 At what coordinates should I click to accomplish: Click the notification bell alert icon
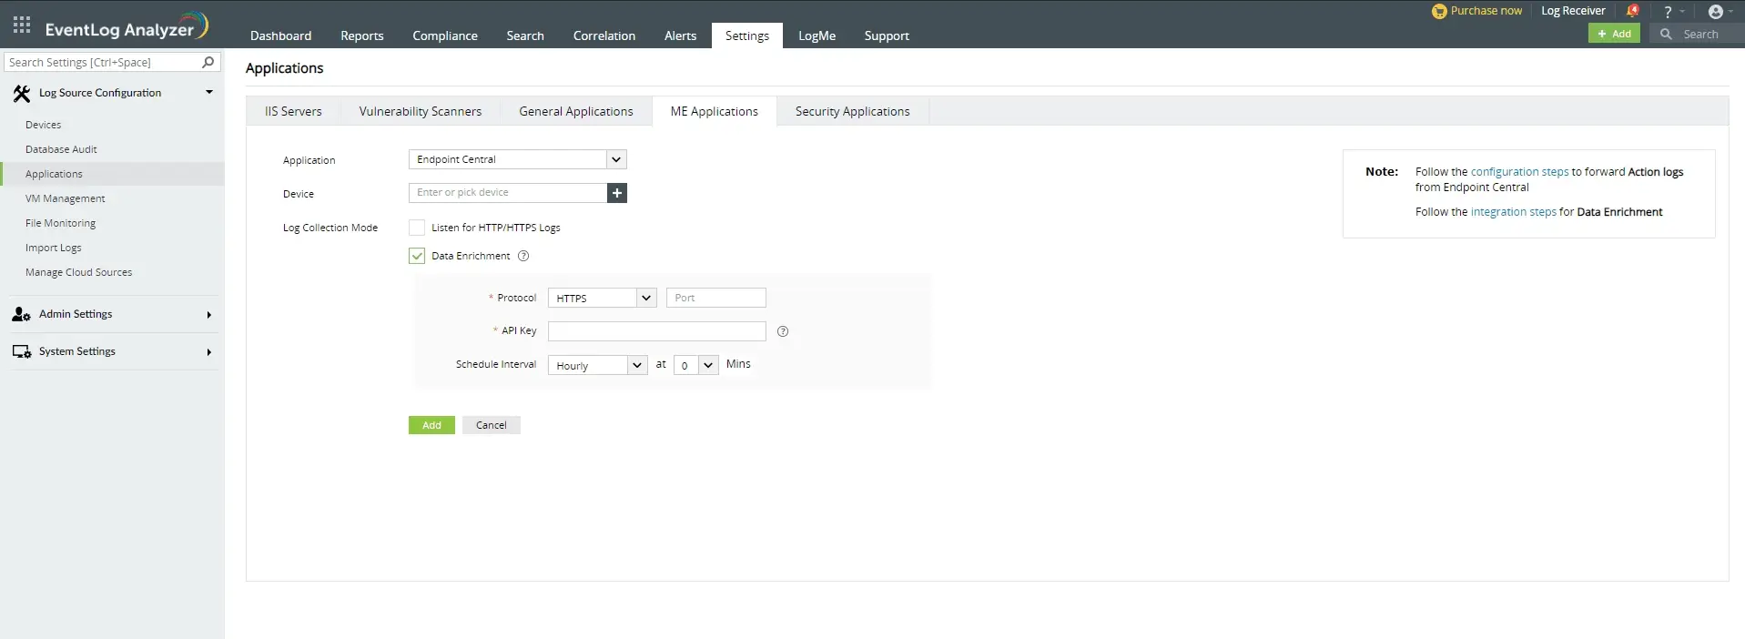click(1632, 11)
